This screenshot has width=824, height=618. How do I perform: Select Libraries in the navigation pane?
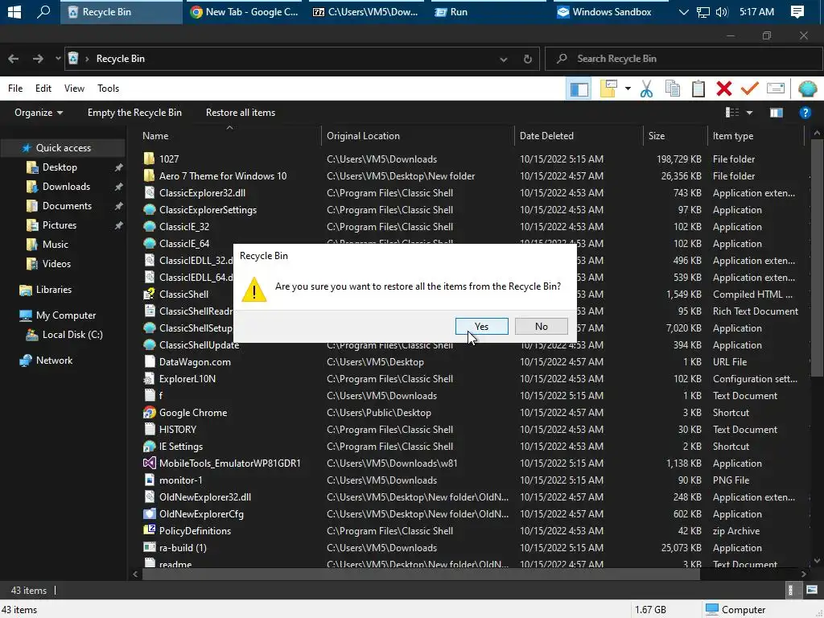(x=54, y=290)
